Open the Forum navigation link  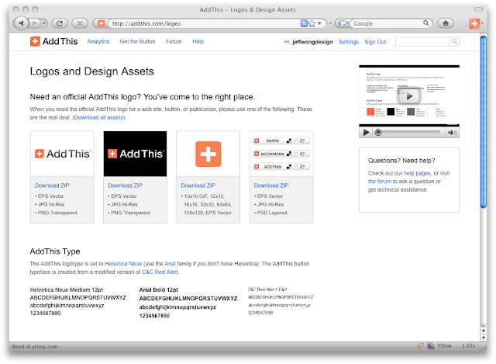tap(174, 41)
